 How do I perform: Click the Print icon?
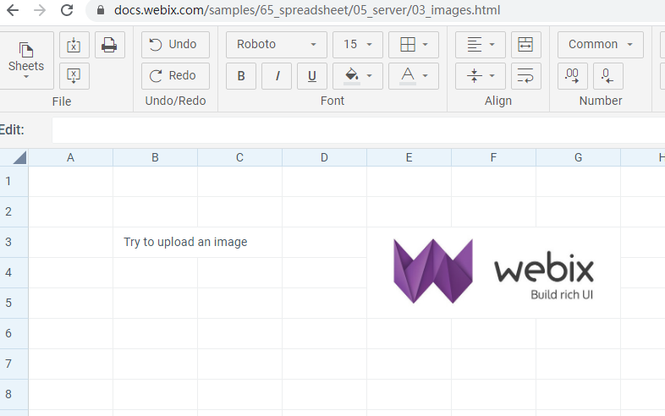point(110,45)
